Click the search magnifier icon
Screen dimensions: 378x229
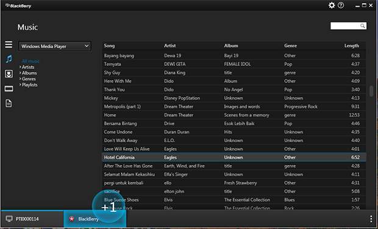point(362,26)
